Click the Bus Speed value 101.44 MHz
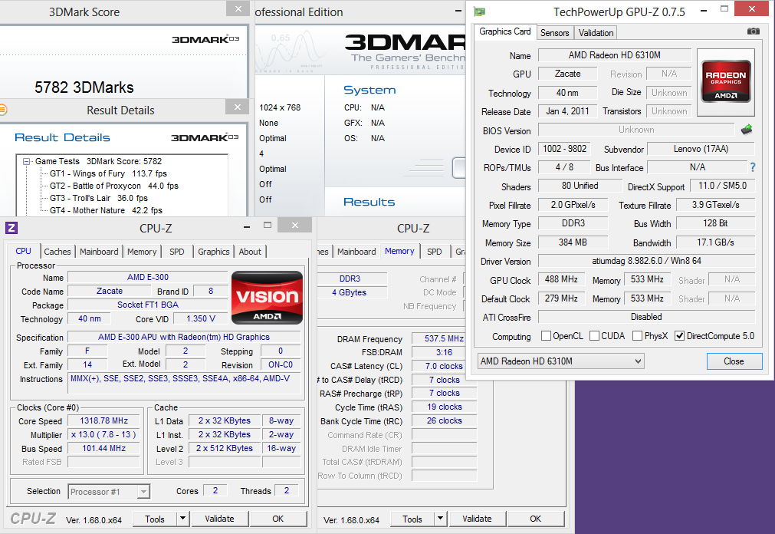Image resolution: width=775 pixels, height=534 pixels. 103,448
